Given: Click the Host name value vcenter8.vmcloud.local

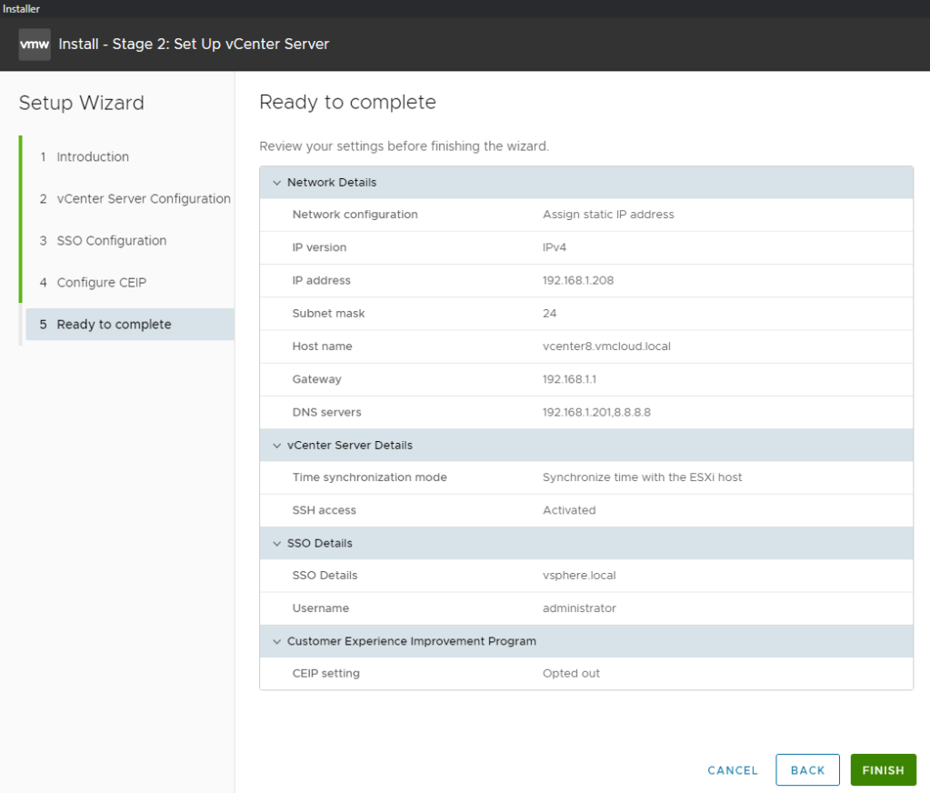Looking at the screenshot, I should [x=606, y=346].
